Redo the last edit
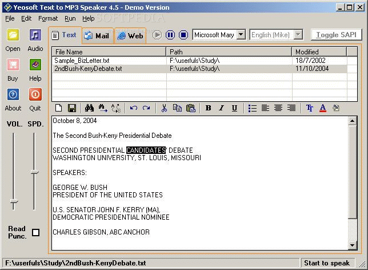 [146, 108]
